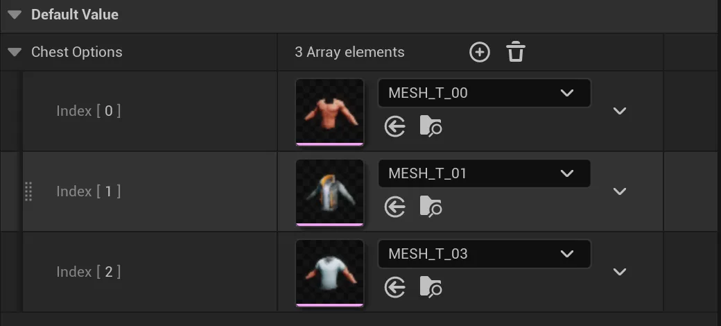
Task: Browse to MESH_T_03 in Content Browser
Action: pos(431,287)
